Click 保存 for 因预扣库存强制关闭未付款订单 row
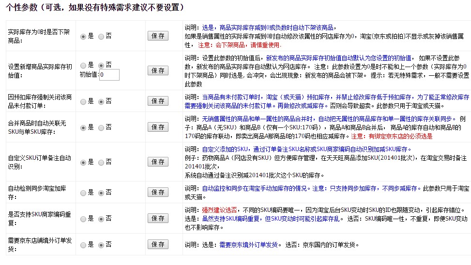Image resolution: width=471 pixels, height=265 pixels. pos(157,101)
